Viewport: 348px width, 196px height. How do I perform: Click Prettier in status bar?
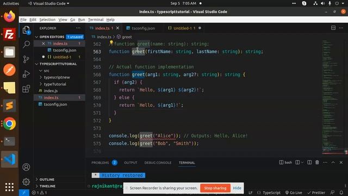click(316, 193)
